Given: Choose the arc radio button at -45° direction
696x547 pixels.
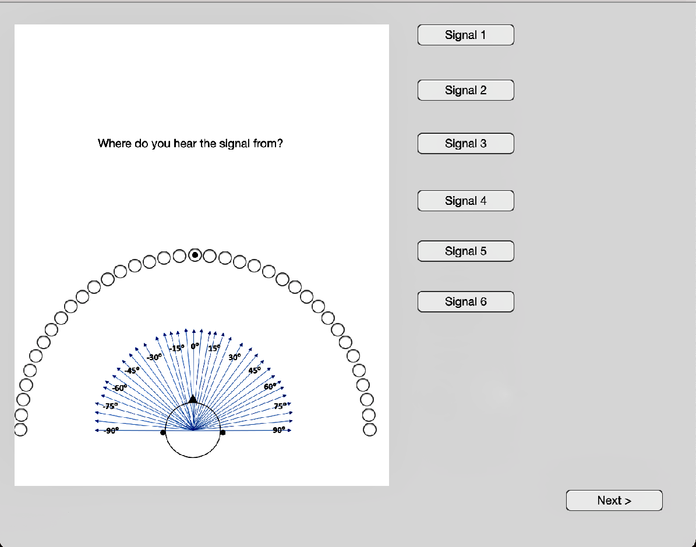Looking at the screenshot, I should (x=70, y=306).
